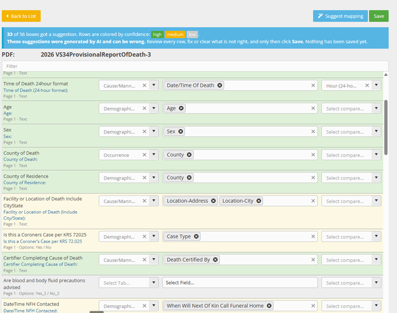Click Select Field box for blood precautions row
The image size is (397, 313).
[240, 283]
